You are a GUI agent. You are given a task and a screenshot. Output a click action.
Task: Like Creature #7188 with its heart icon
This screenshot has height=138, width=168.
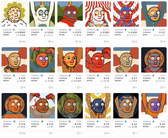[x=77, y=42]
